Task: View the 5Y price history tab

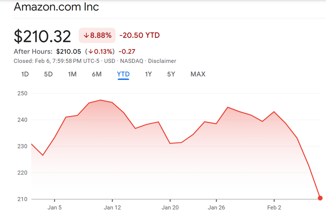Action: pos(171,74)
